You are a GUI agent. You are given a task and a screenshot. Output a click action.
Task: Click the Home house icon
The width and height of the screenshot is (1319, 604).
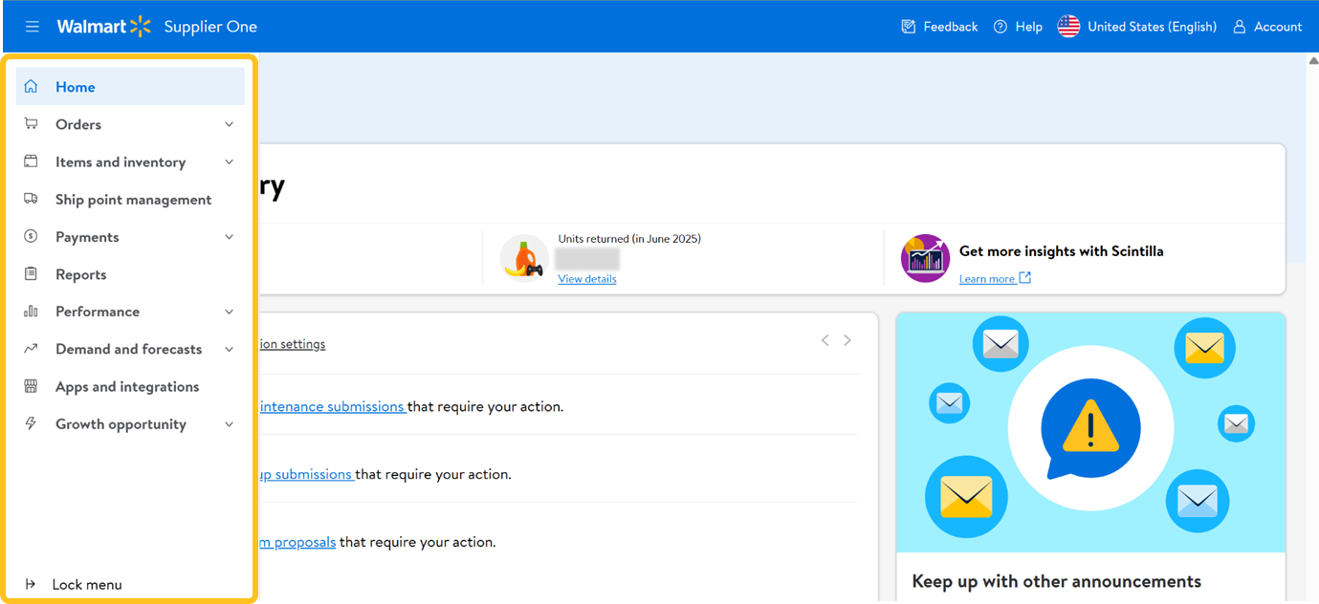(x=31, y=87)
